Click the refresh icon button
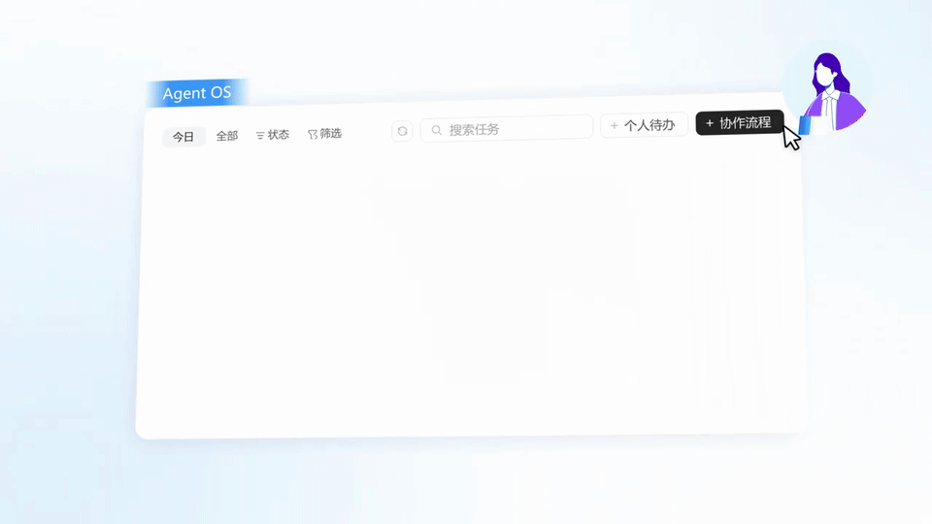Image resolution: width=932 pixels, height=524 pixels. tap(402, 131)
